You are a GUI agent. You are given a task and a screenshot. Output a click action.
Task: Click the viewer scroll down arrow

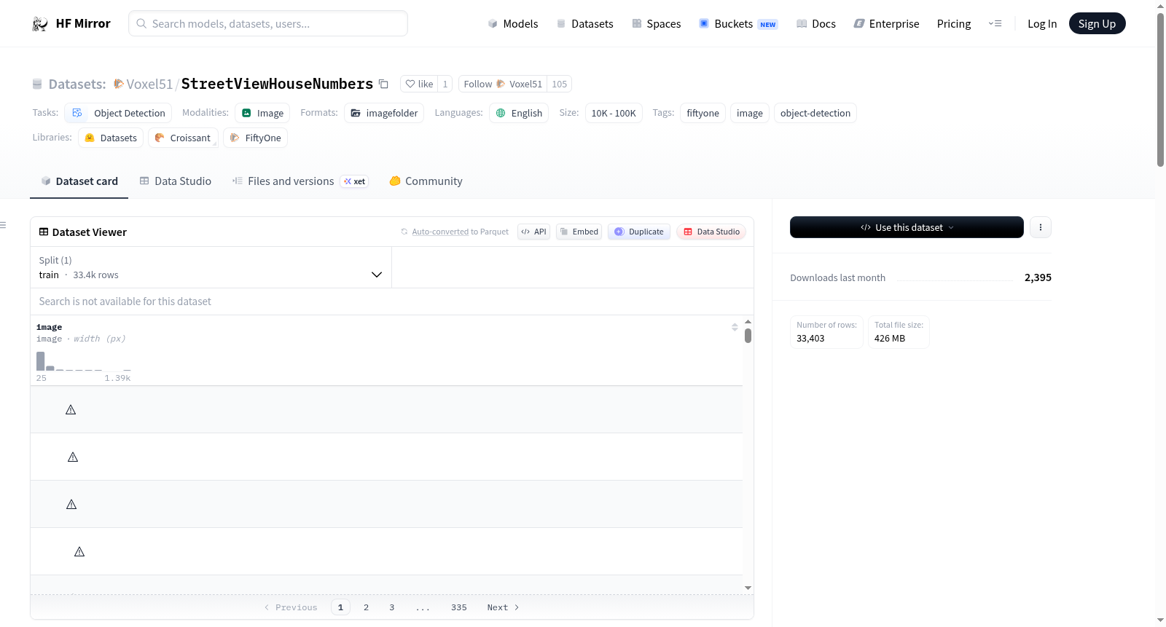[748, 588]
